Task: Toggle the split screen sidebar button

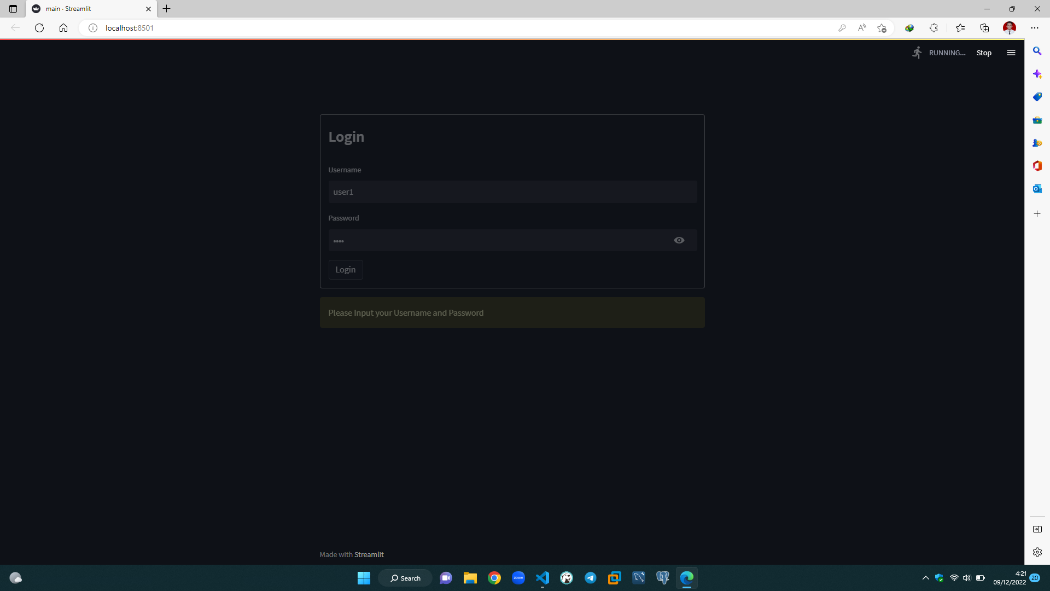Action: (x=1037, y=529)
